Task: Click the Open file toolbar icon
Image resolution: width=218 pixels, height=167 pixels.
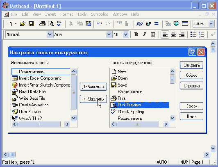Action: tap(23, 24)
